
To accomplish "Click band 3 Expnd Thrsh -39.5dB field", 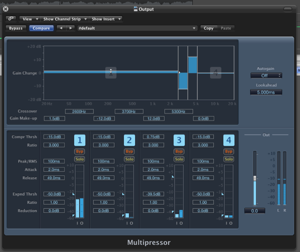I will [153, 194].
